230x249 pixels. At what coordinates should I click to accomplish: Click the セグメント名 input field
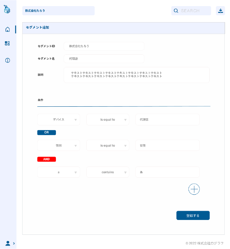[x=104, y=59]
